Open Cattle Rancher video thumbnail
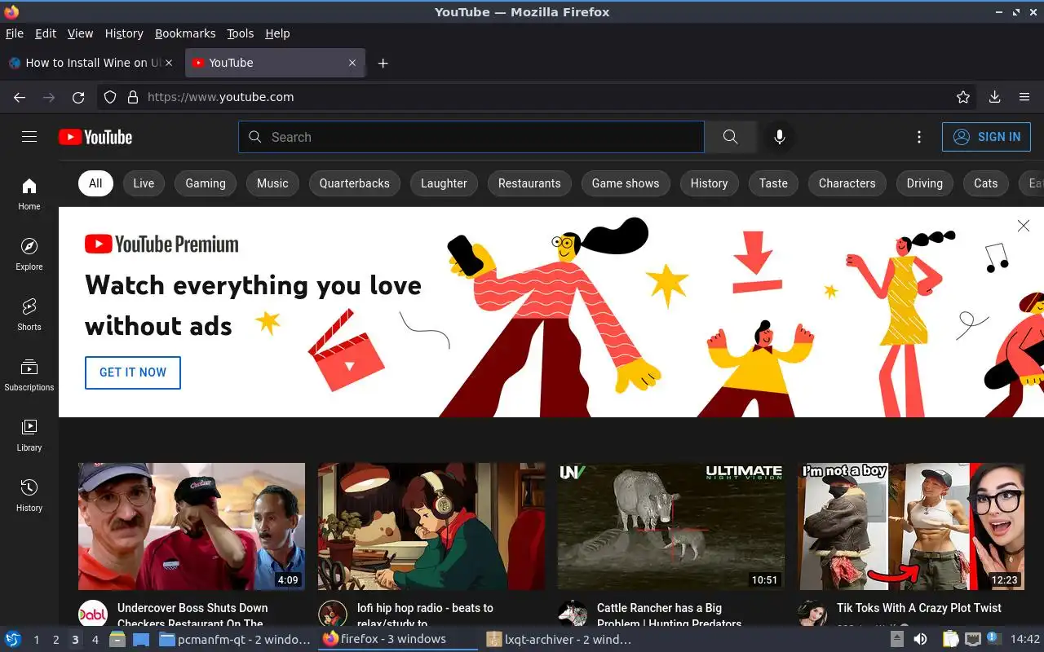The width and height of the screenshot is (1044, 652). [671, 526]
